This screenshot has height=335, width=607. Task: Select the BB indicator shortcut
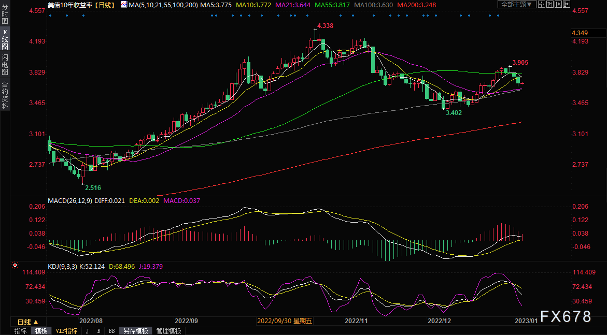coord(111,331)
